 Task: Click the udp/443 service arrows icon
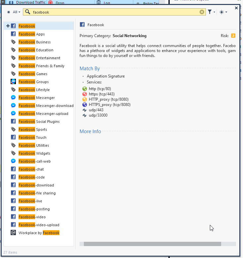[85, 110]
